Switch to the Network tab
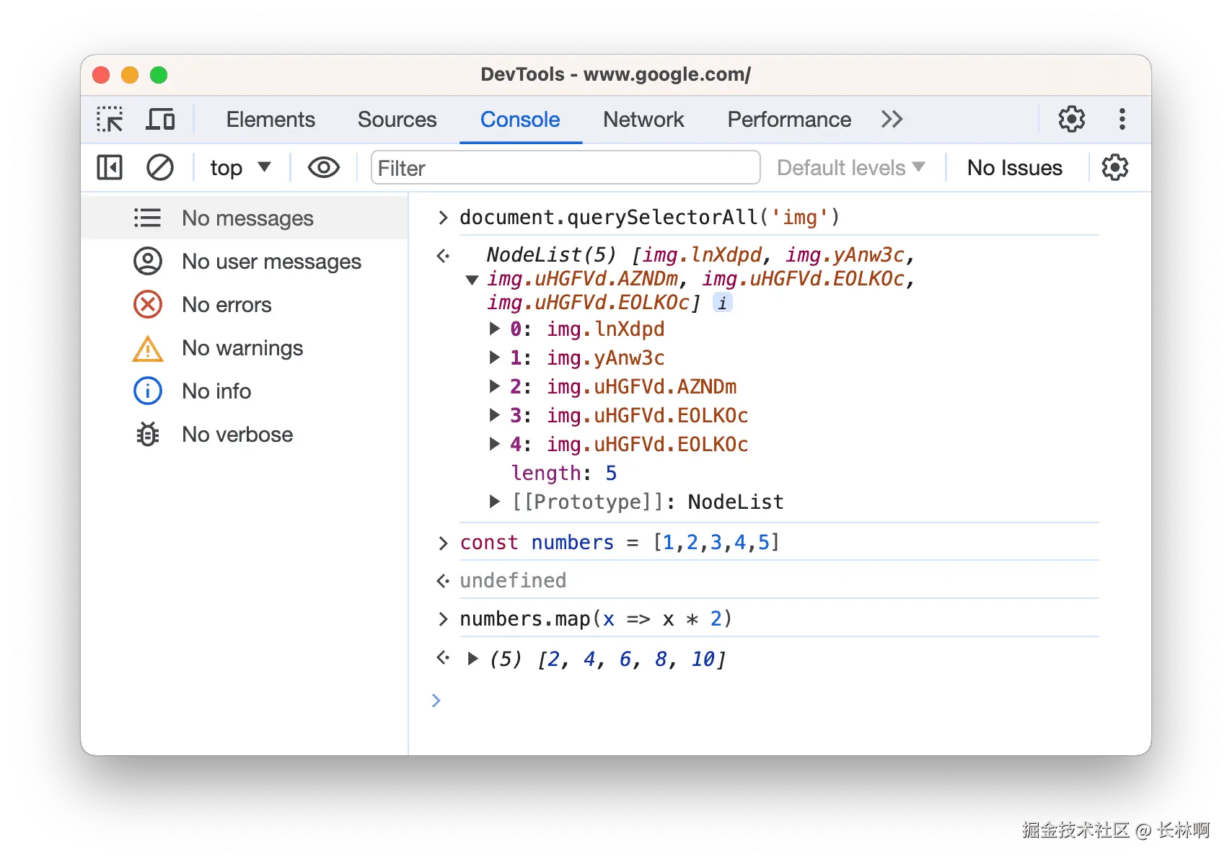This screenshot has width=1232, height=862. [643, 120]
